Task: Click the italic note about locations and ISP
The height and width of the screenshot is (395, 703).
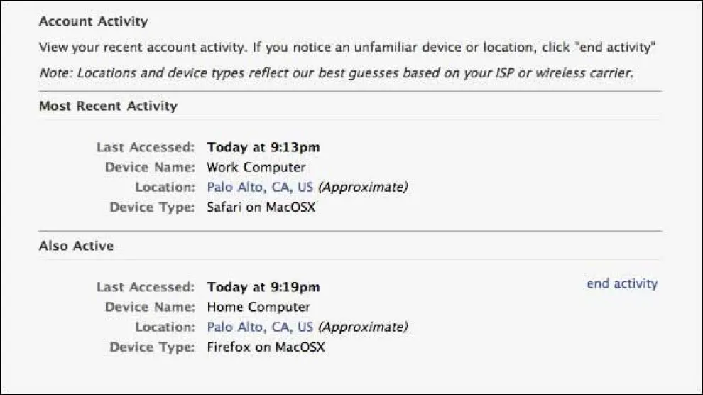Action: (x=335, y=73)
